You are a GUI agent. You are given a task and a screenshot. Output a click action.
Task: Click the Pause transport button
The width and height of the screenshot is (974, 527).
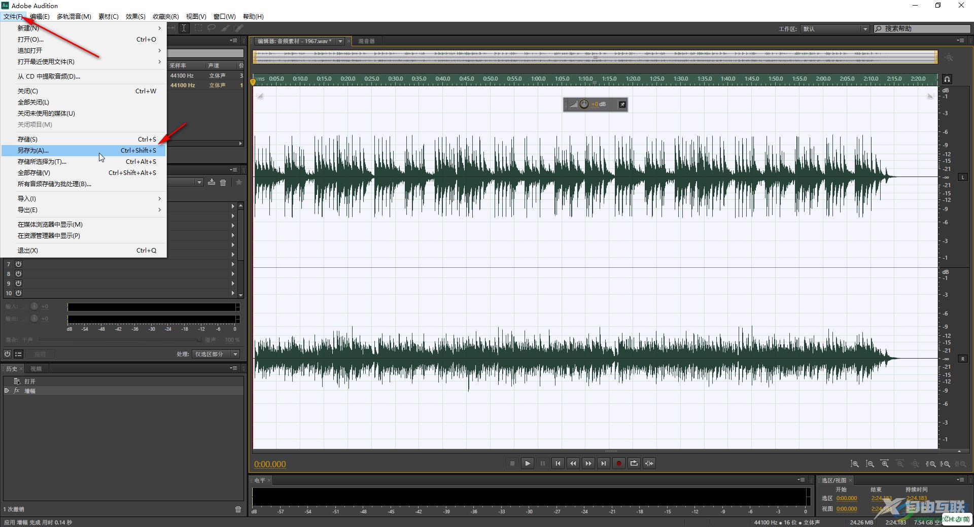tap(543, 463)
